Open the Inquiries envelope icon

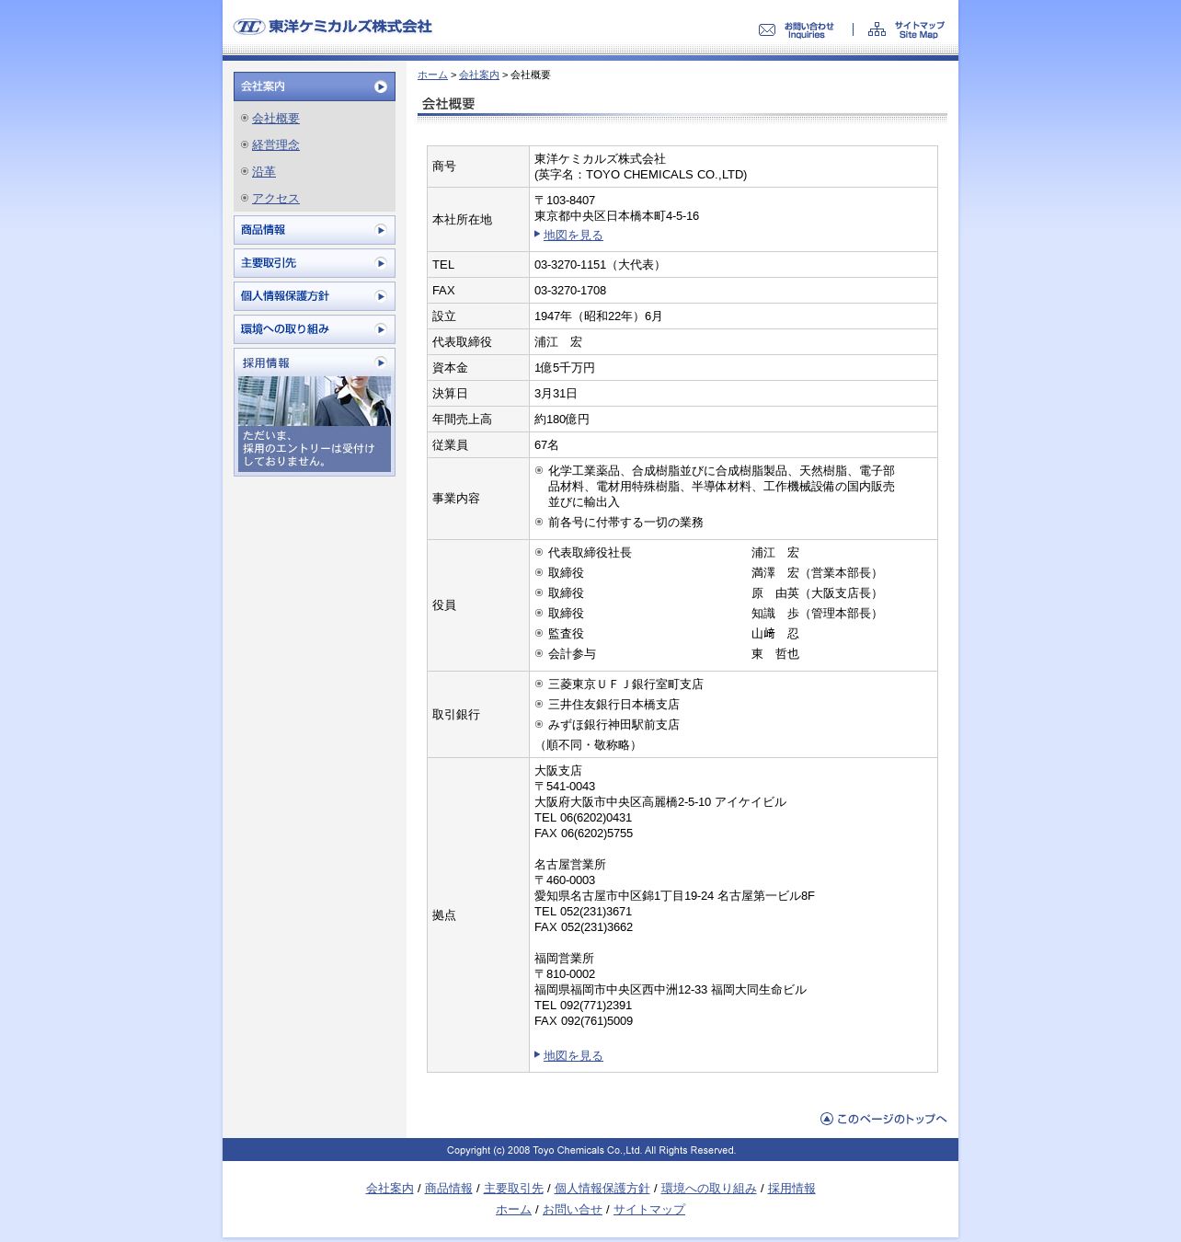(767, 30)
